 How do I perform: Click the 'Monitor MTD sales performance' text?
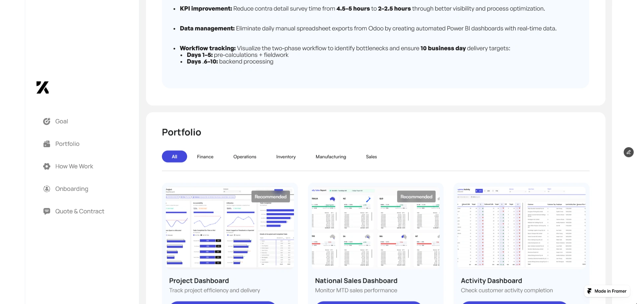356,290
